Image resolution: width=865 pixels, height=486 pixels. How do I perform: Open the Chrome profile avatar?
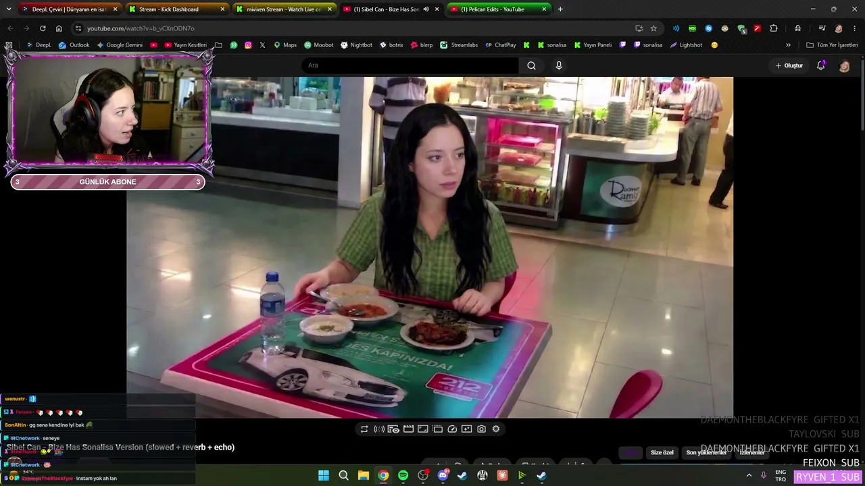coord(839,28)
